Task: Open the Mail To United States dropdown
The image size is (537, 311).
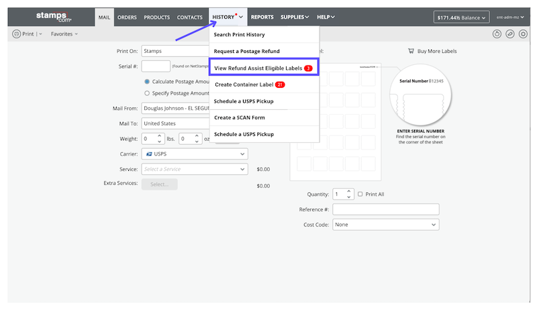Action: 175,123
